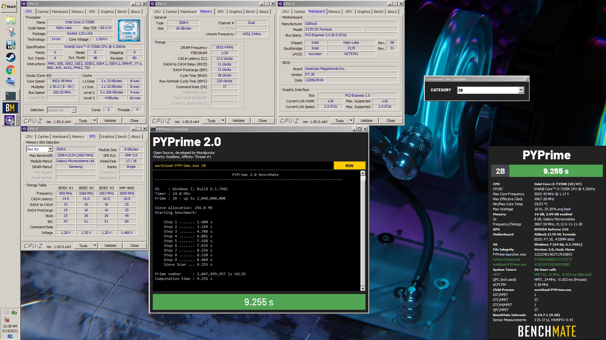Click the Module Manuf. Galaxy Microsystems Ltd. field
The image size is (606, 340).
tap(76, 161)
